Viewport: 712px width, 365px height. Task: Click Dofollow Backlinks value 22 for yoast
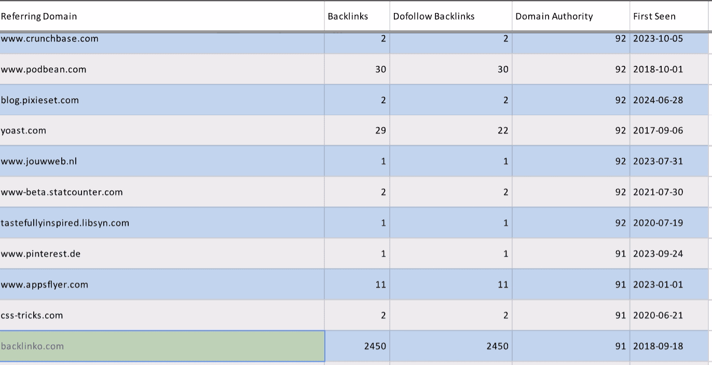(x=451, y=131)
